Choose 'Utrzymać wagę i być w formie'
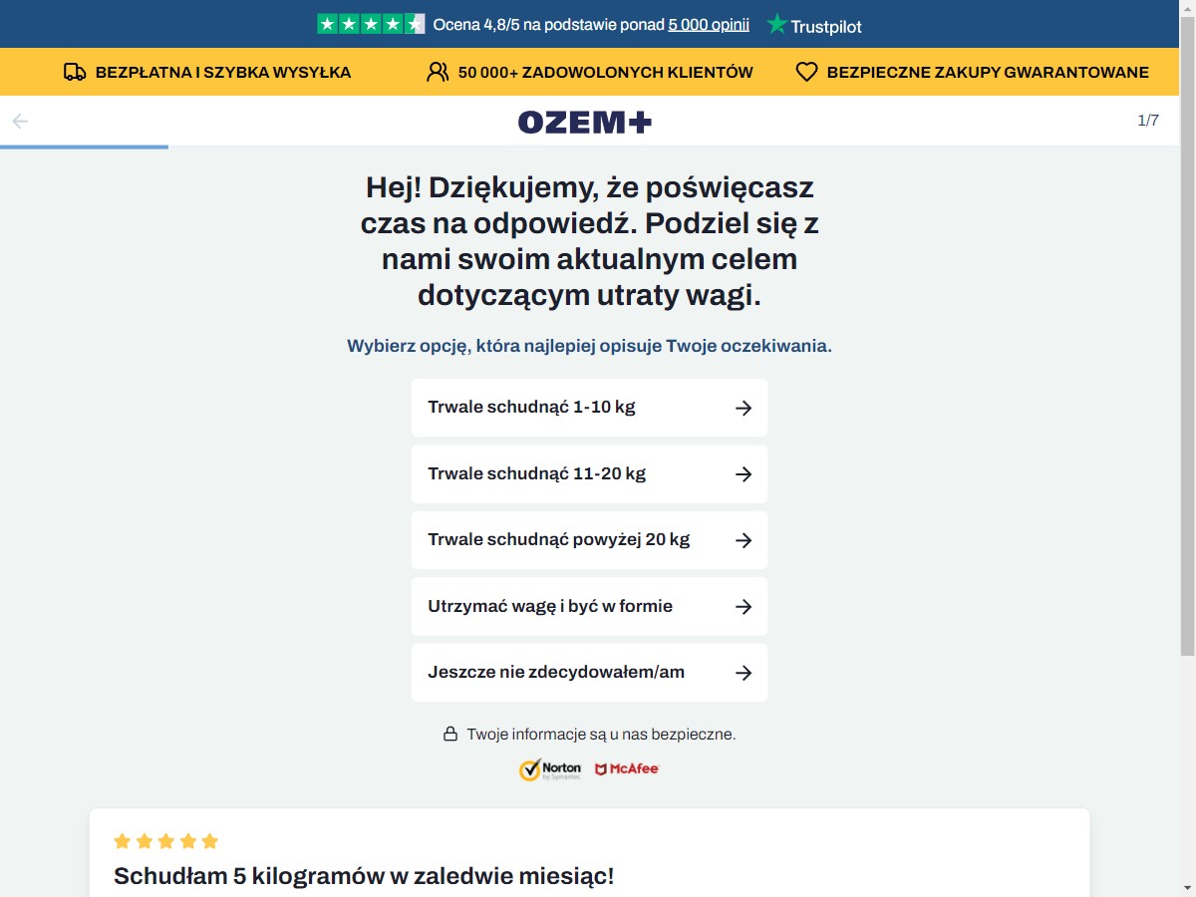The image size is (1196, 897). tap(589, 606)
